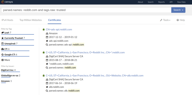Click the Google G icon
The image size is (192, 95).
coord(2,55)
